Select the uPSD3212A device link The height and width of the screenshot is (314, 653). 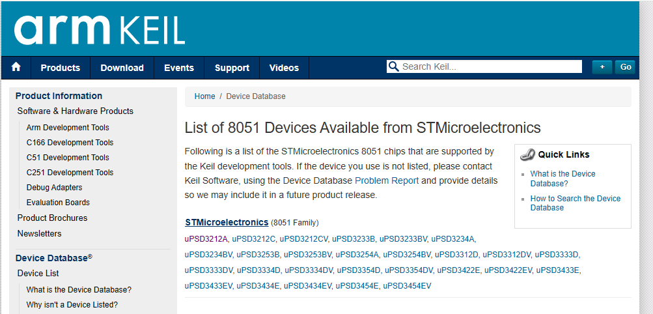coord(206,238)
